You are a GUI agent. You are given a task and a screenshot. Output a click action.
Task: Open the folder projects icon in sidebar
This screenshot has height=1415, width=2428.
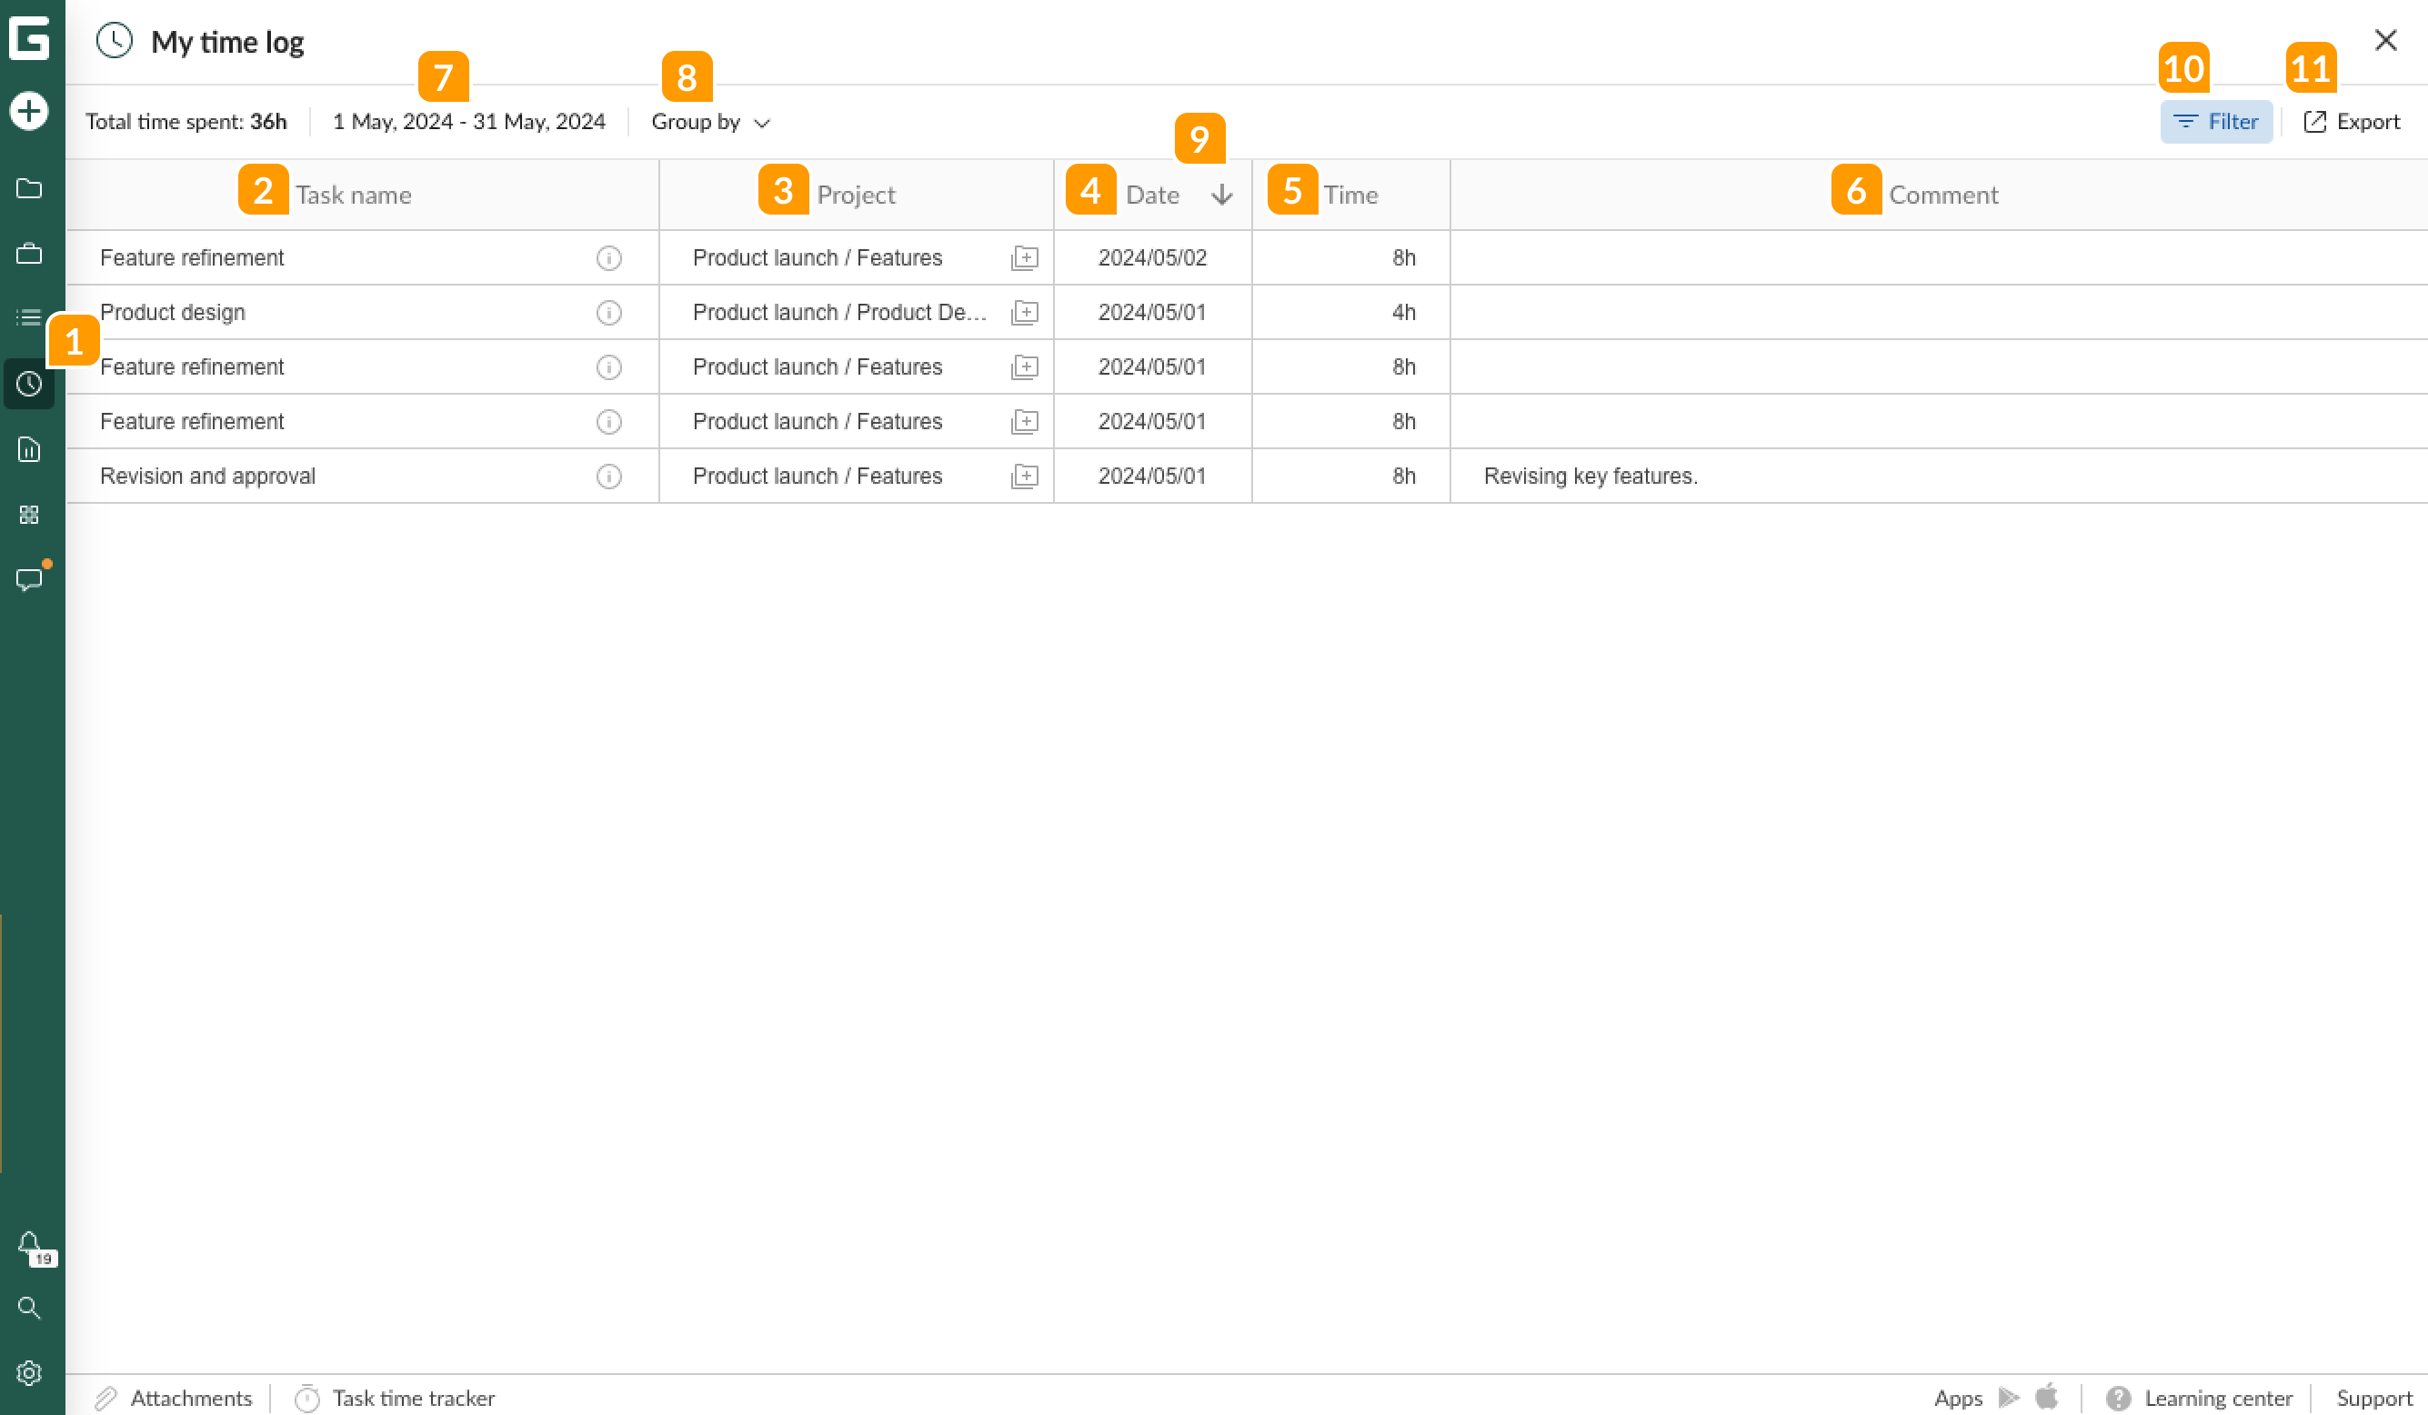[29, 189]
